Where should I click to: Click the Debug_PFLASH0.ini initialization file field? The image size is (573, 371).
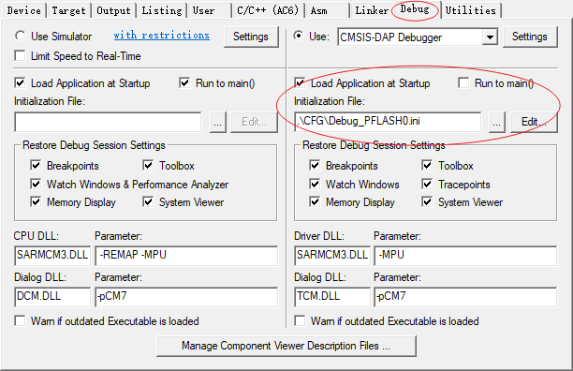coord(388,122)
